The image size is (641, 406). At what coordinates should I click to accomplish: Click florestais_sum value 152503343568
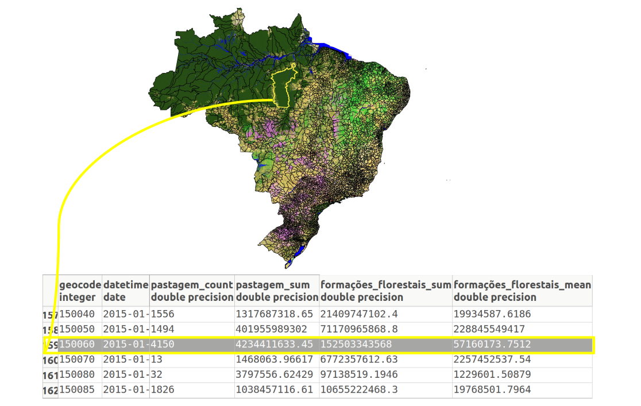[x=356, y=344]
